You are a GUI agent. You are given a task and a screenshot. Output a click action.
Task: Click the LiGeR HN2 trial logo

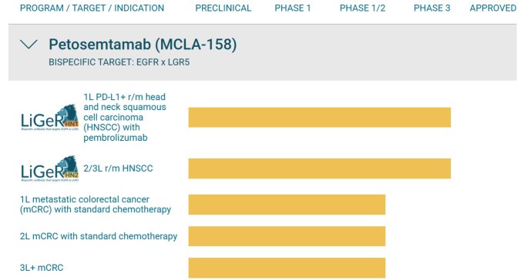50,168
